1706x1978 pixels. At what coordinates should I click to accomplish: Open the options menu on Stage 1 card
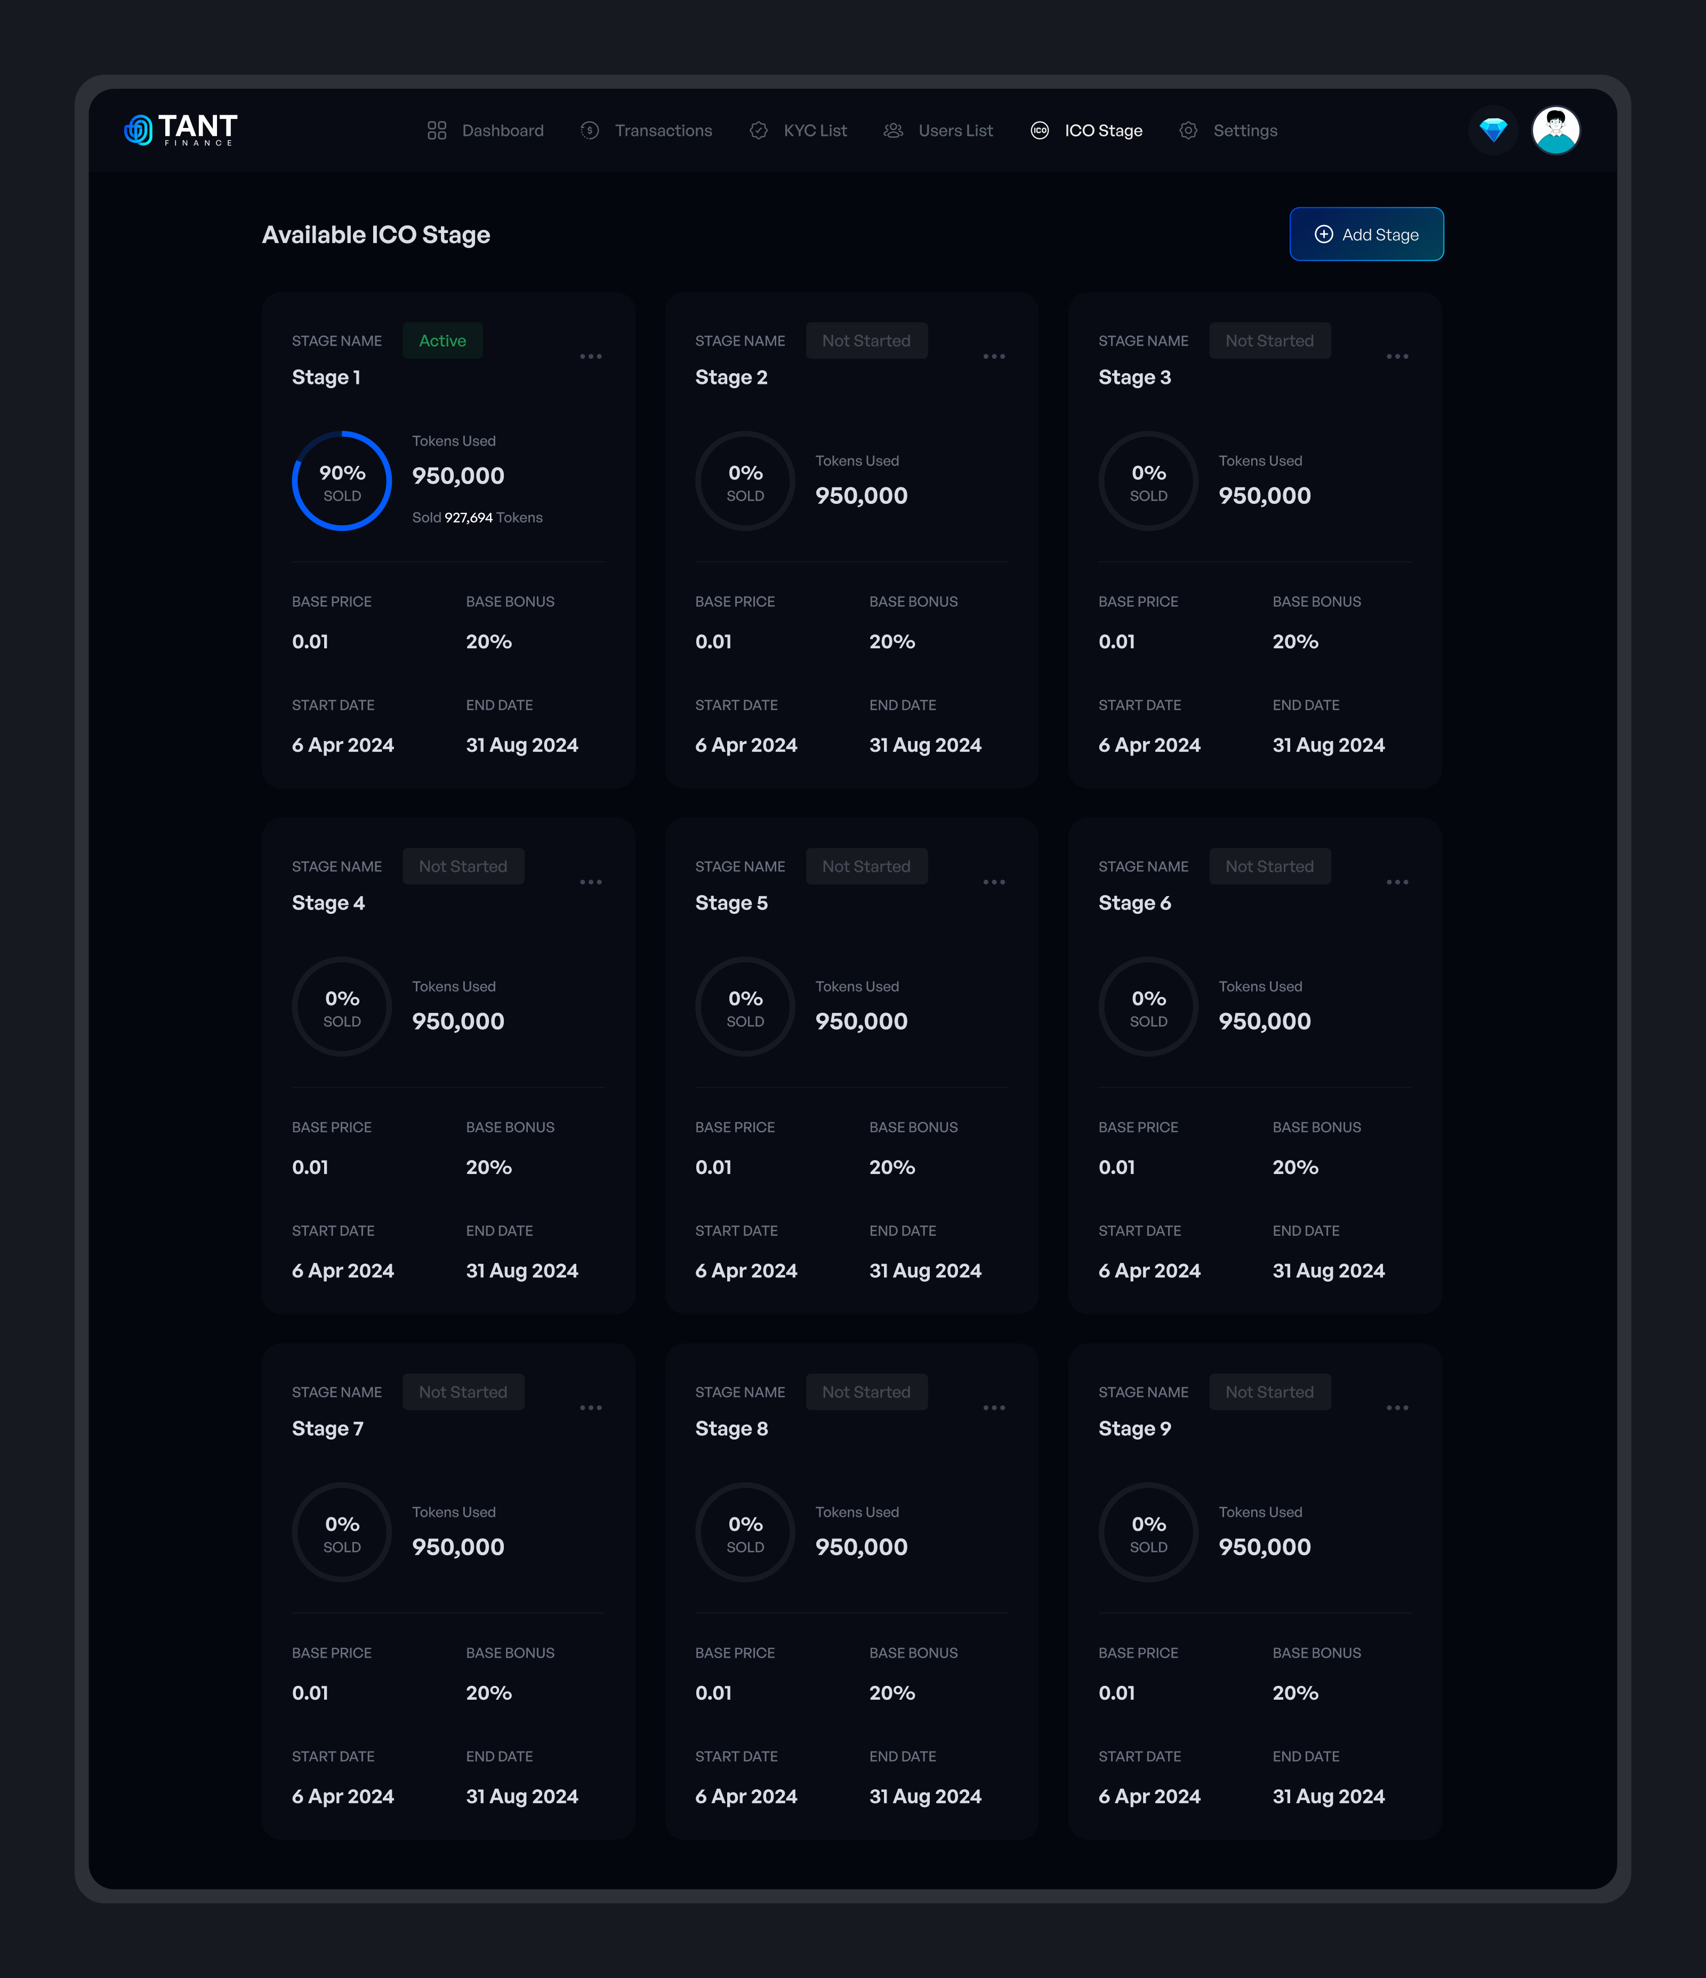(592, 356)
